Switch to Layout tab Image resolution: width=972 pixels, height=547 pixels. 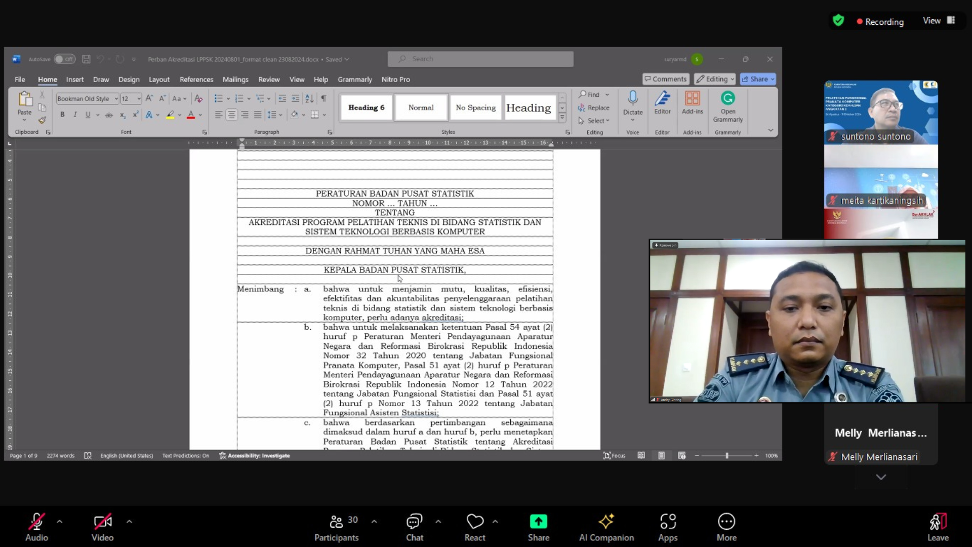159,80
